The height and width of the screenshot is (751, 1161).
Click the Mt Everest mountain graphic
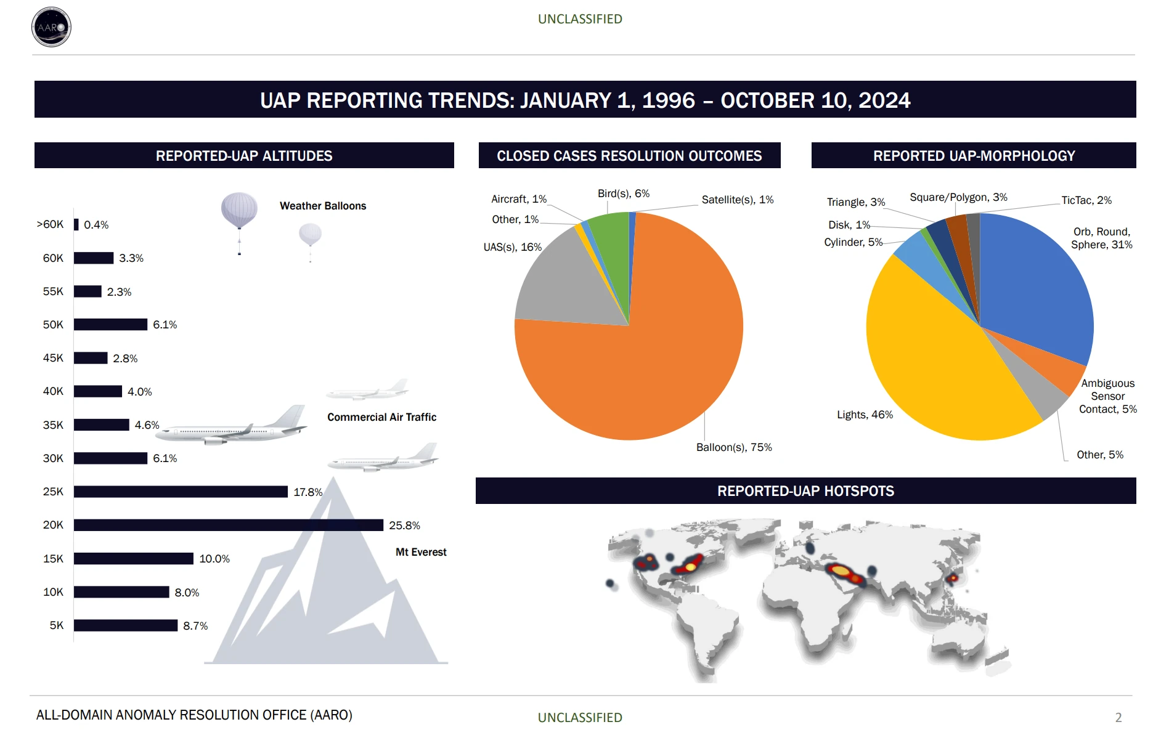pyautogui.click(x=326, y=570)
